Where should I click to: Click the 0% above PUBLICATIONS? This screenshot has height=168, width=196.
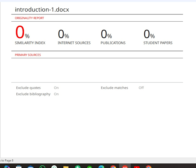pos(106,34)
